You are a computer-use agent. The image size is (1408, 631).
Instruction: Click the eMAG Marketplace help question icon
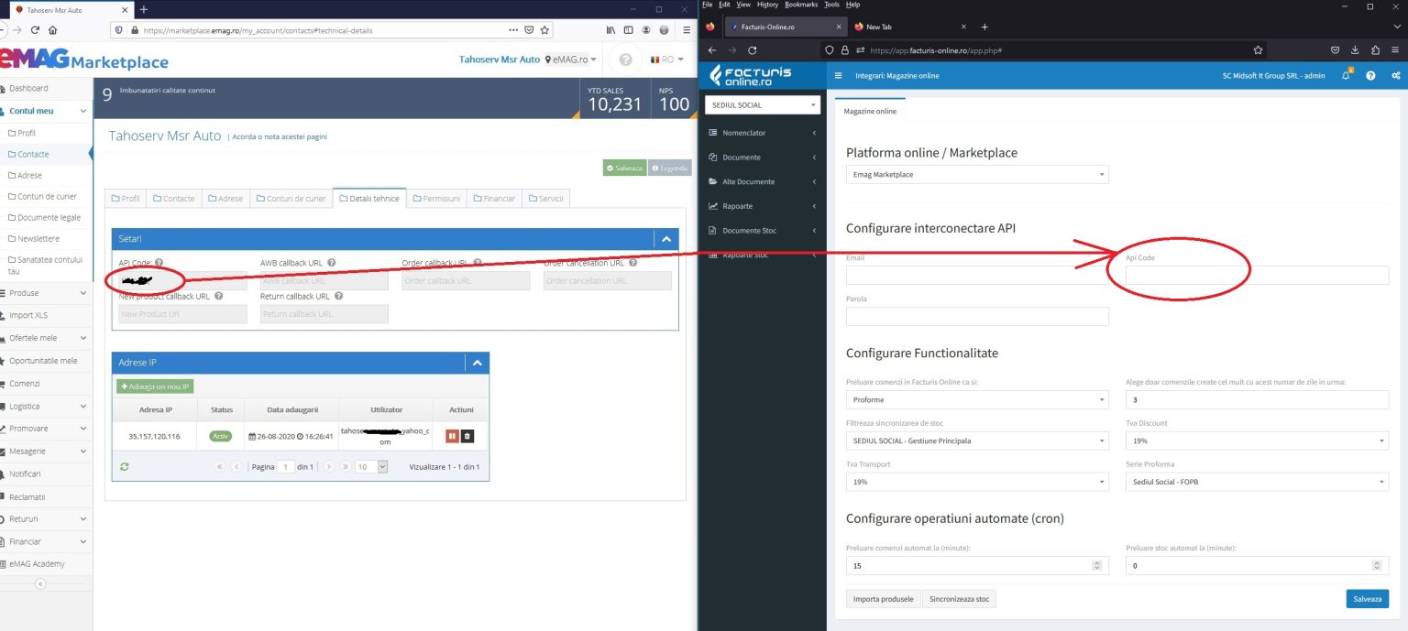coord(625,60)
